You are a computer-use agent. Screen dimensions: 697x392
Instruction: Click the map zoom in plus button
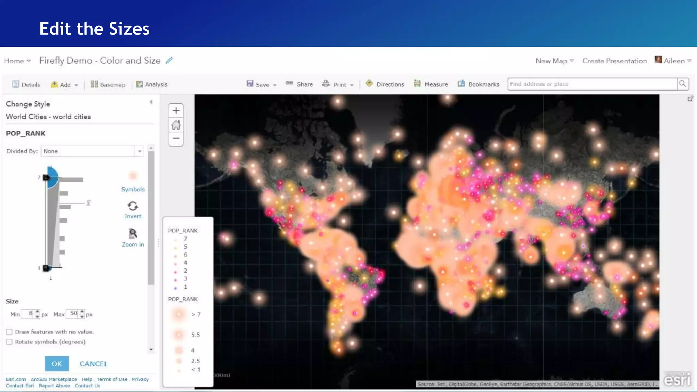(176, 111)
